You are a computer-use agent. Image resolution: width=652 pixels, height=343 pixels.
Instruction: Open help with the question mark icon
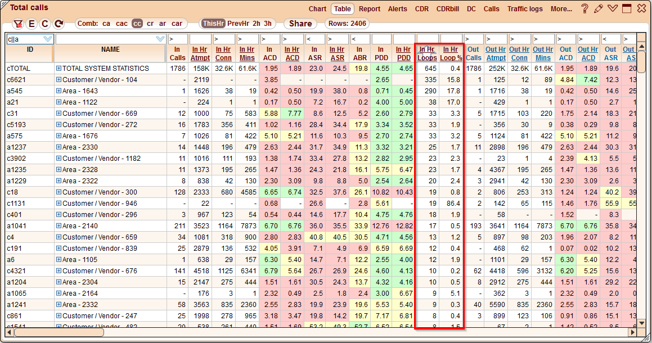[585, 8]
